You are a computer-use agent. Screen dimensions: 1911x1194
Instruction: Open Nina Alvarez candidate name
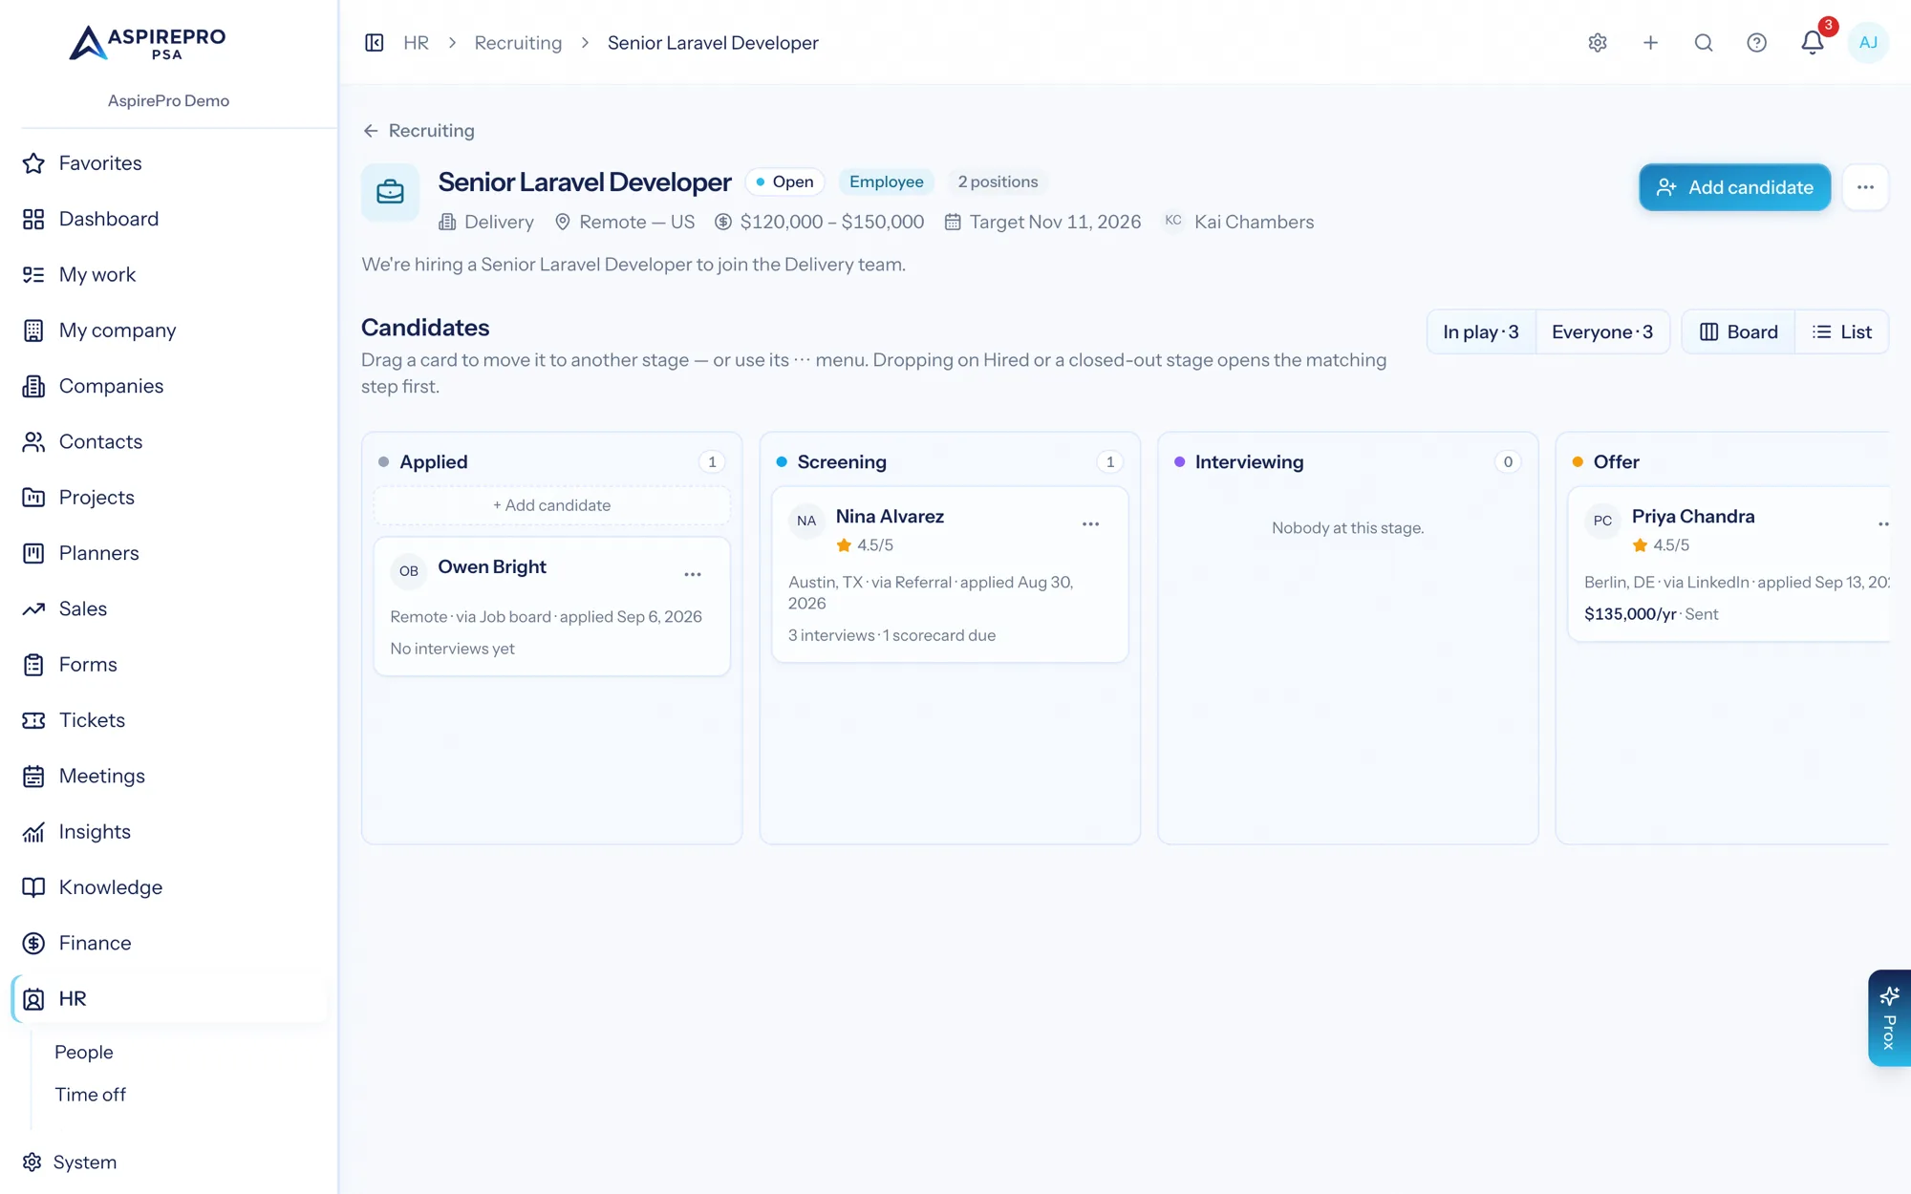(x=890, y=516)
